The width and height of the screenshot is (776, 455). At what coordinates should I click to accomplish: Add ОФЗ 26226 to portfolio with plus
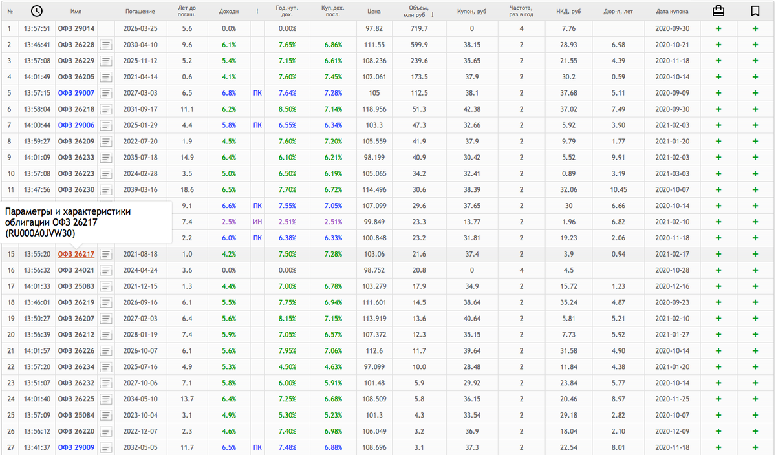718,351
